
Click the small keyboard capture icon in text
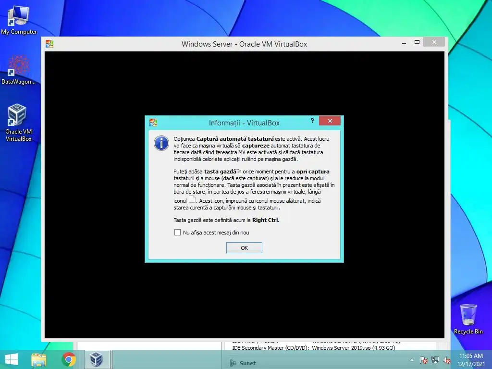tap(192, 199)
